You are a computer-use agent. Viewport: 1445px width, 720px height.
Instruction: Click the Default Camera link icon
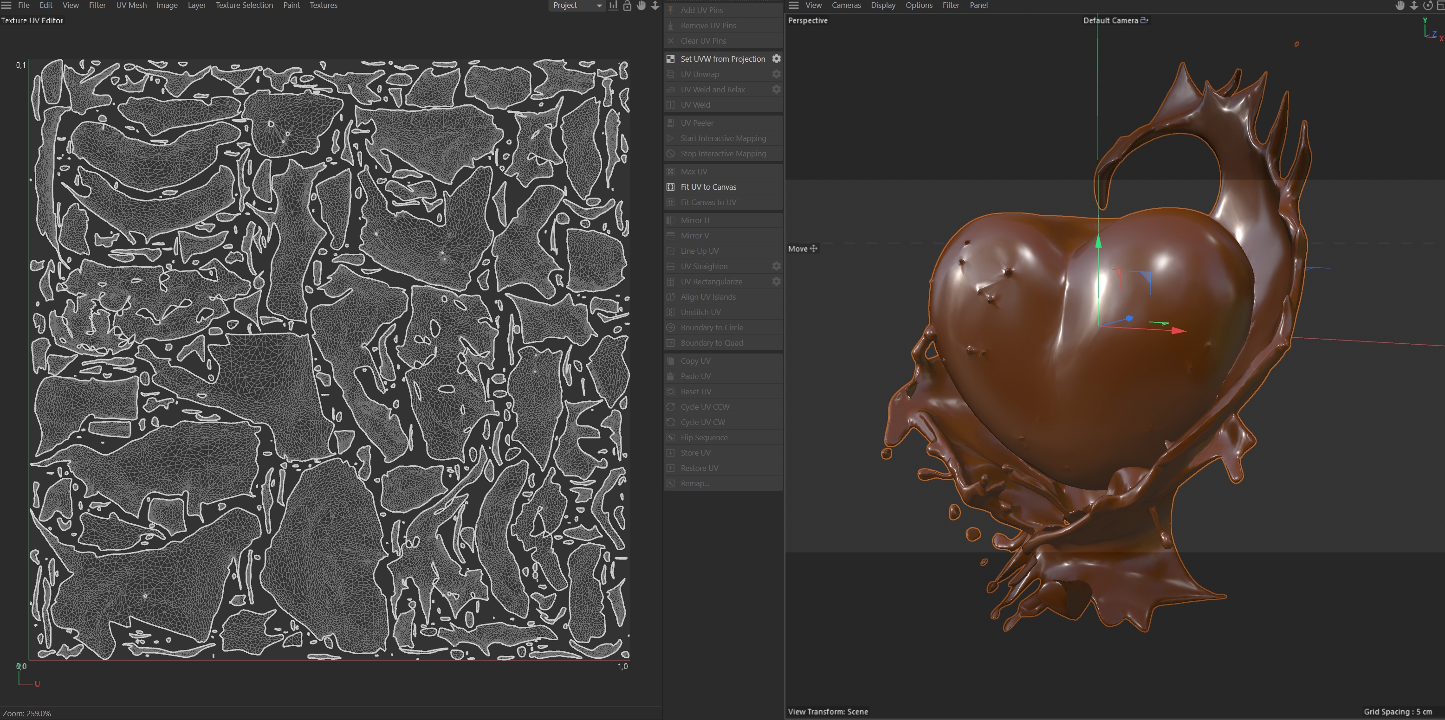pyautogui.click(x=1144, y=20)
